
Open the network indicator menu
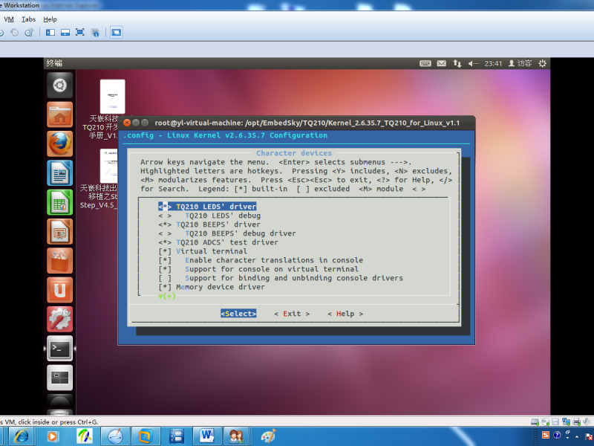pos(457,64)
